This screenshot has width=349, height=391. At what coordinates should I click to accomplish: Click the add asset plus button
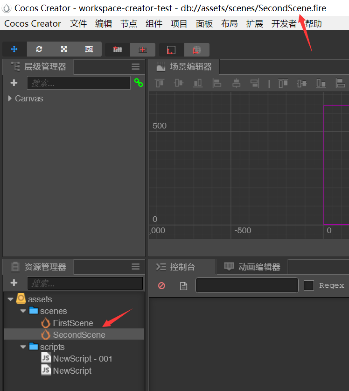pyautogui.click(x=14, y=283)
